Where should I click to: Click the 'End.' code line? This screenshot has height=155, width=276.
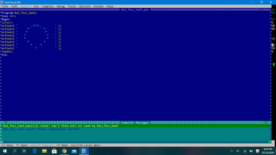click(x=5, y=55)
